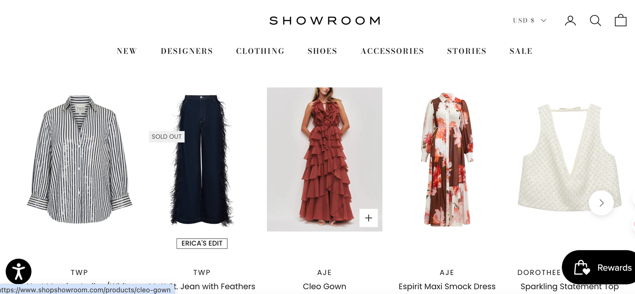Open the account profile icon
Image resolution: width=635 pixels, height=294 pixels.
tap(570, 21)
